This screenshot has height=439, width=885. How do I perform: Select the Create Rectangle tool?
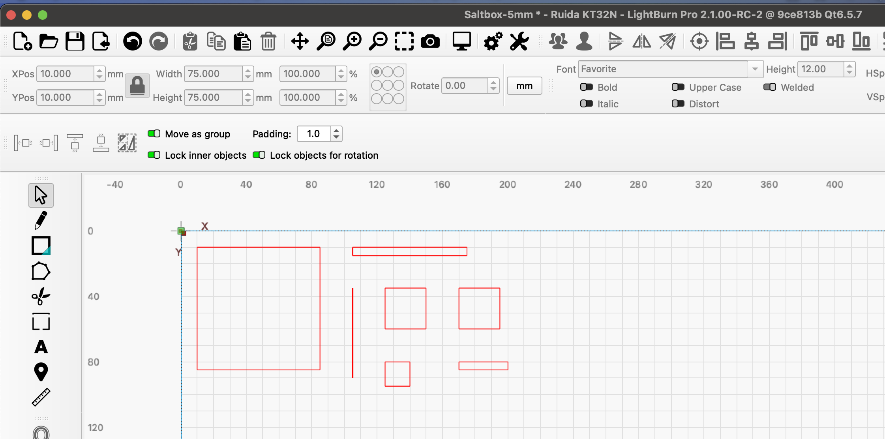41,246
